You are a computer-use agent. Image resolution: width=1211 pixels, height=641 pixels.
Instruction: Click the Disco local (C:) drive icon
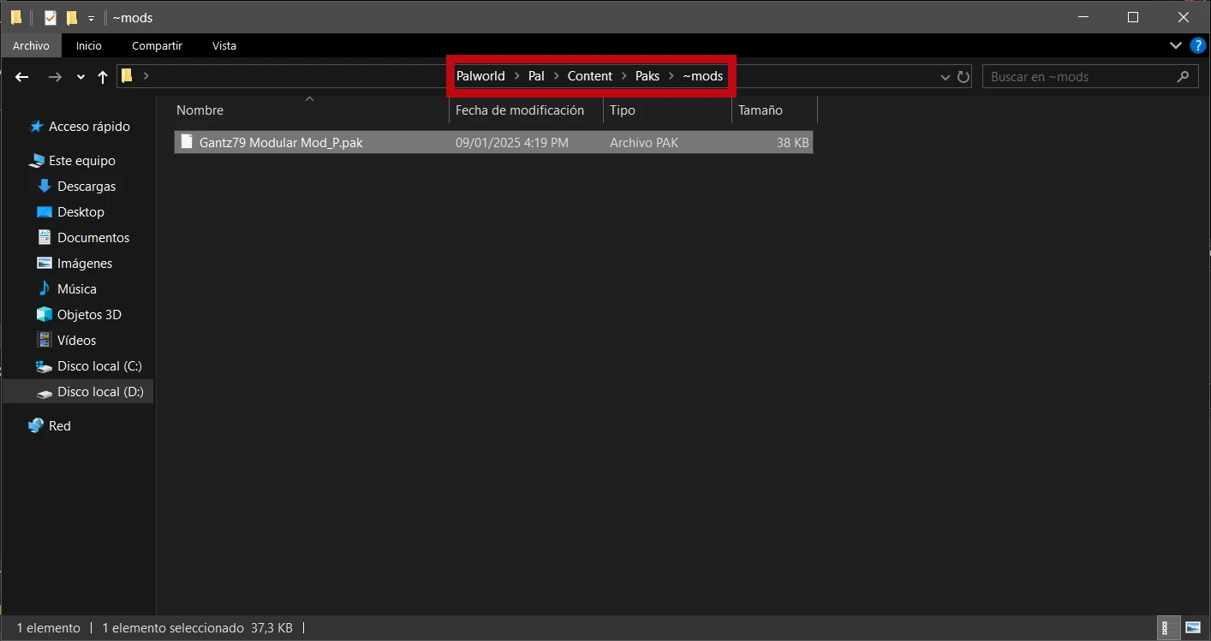[45, 366]
